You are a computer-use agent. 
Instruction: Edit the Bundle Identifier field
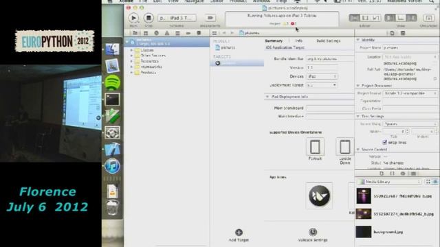330,59
